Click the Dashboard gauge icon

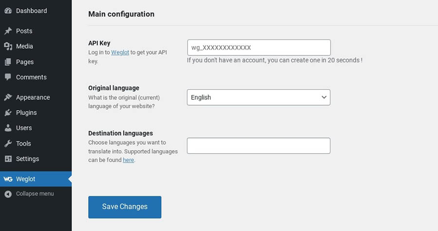[8, 11]
